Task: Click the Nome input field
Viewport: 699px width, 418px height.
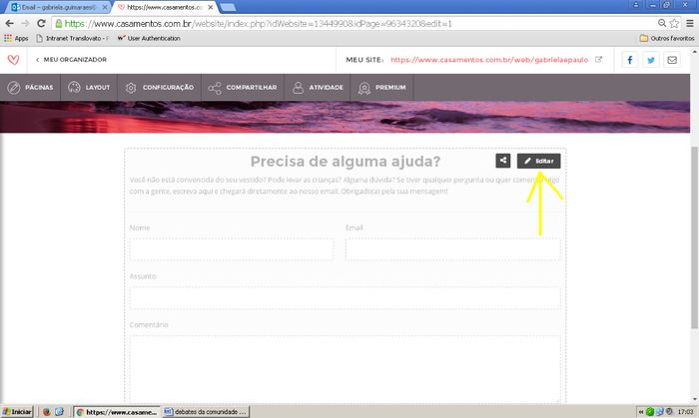Action: tap(232, 249)
